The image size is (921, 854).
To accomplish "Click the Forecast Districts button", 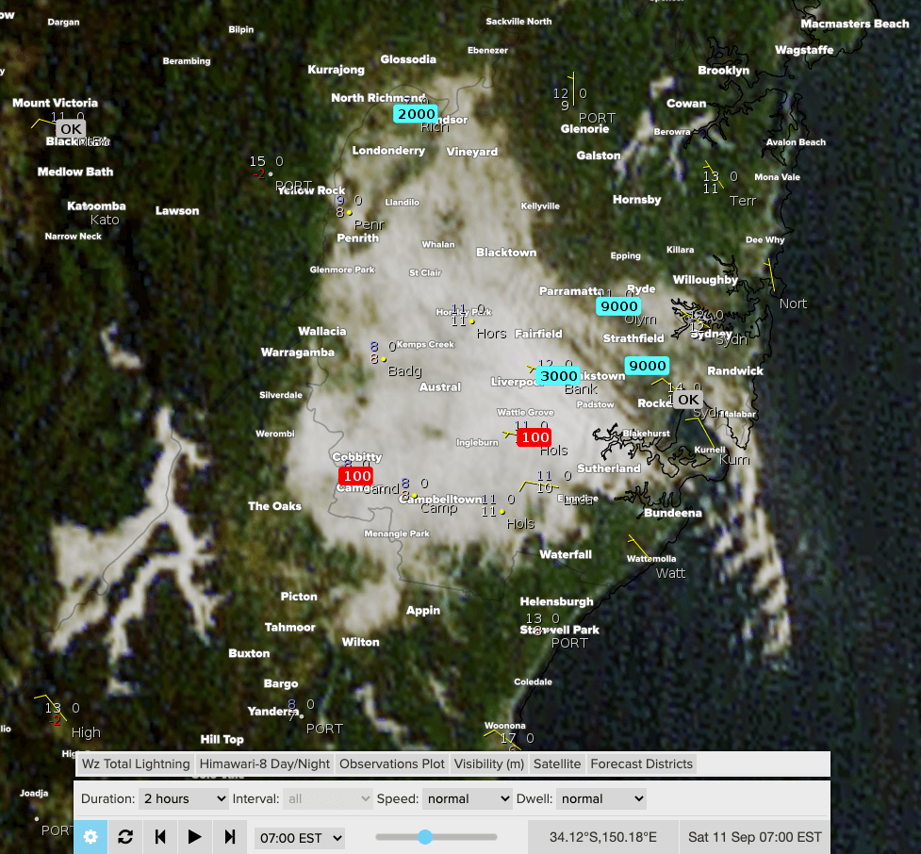I will [641, 764].
